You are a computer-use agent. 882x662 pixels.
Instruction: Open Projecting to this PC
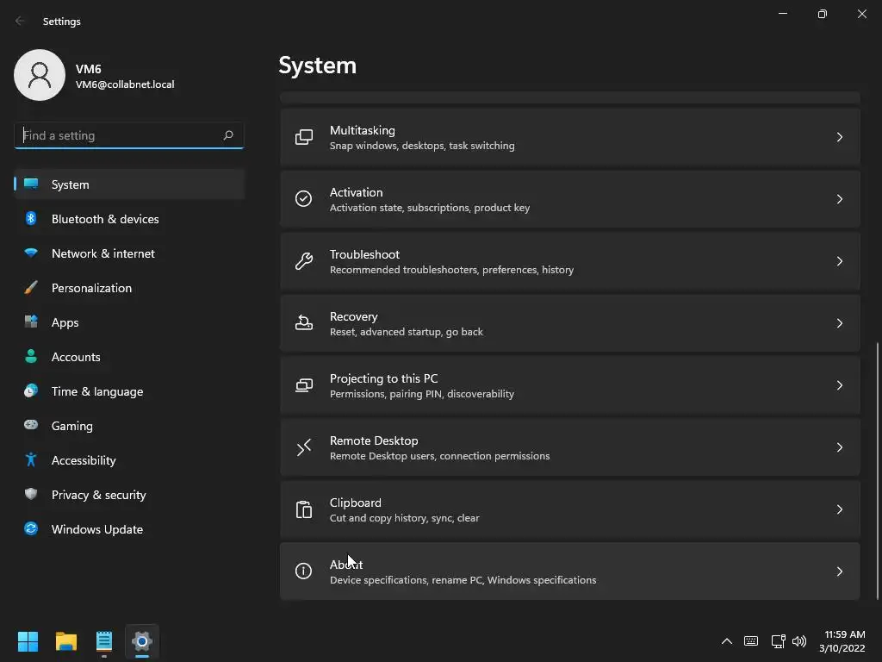pos(568,385)
